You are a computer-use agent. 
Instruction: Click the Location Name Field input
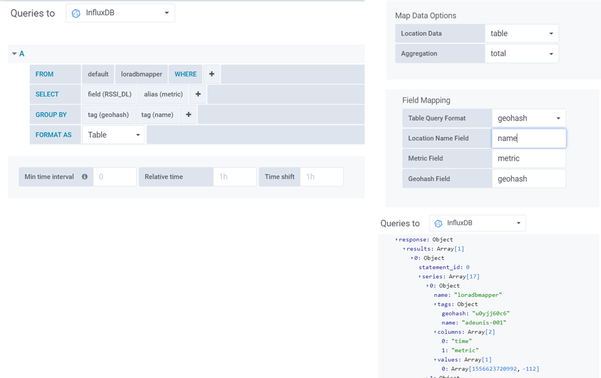528,138
